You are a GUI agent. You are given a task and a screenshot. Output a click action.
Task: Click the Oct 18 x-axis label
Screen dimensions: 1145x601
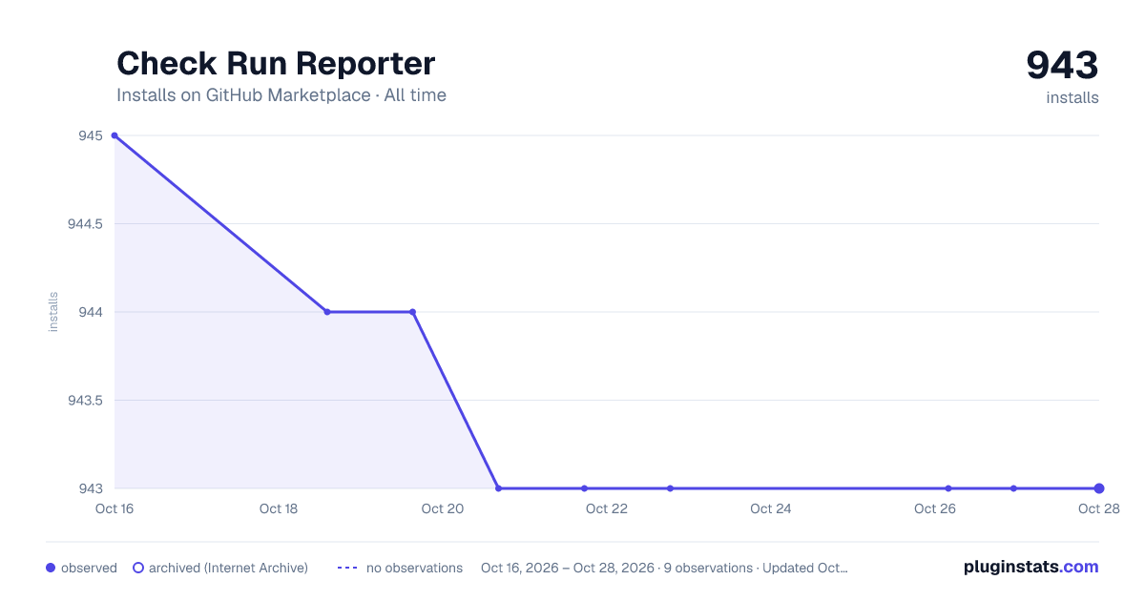point(279,508)
